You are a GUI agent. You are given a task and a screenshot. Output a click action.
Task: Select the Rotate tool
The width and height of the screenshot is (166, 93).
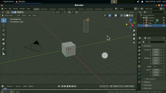pyautogui.click(x=4, y=35)
